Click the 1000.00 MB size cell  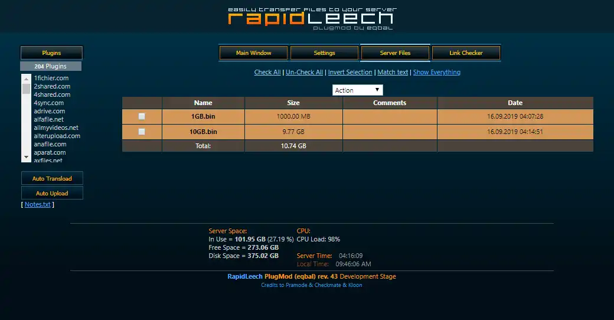293,116
